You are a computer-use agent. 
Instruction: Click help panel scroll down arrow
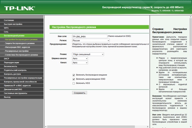click(x=191, y=127)
